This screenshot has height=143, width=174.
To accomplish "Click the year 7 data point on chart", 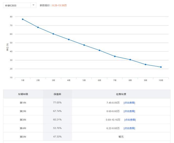I will (115, 56).
